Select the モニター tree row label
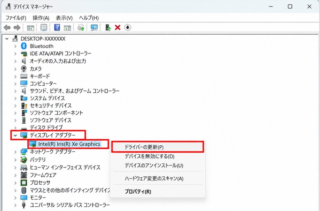Viewport: 320px width, 211px height. tap(38, 197)
